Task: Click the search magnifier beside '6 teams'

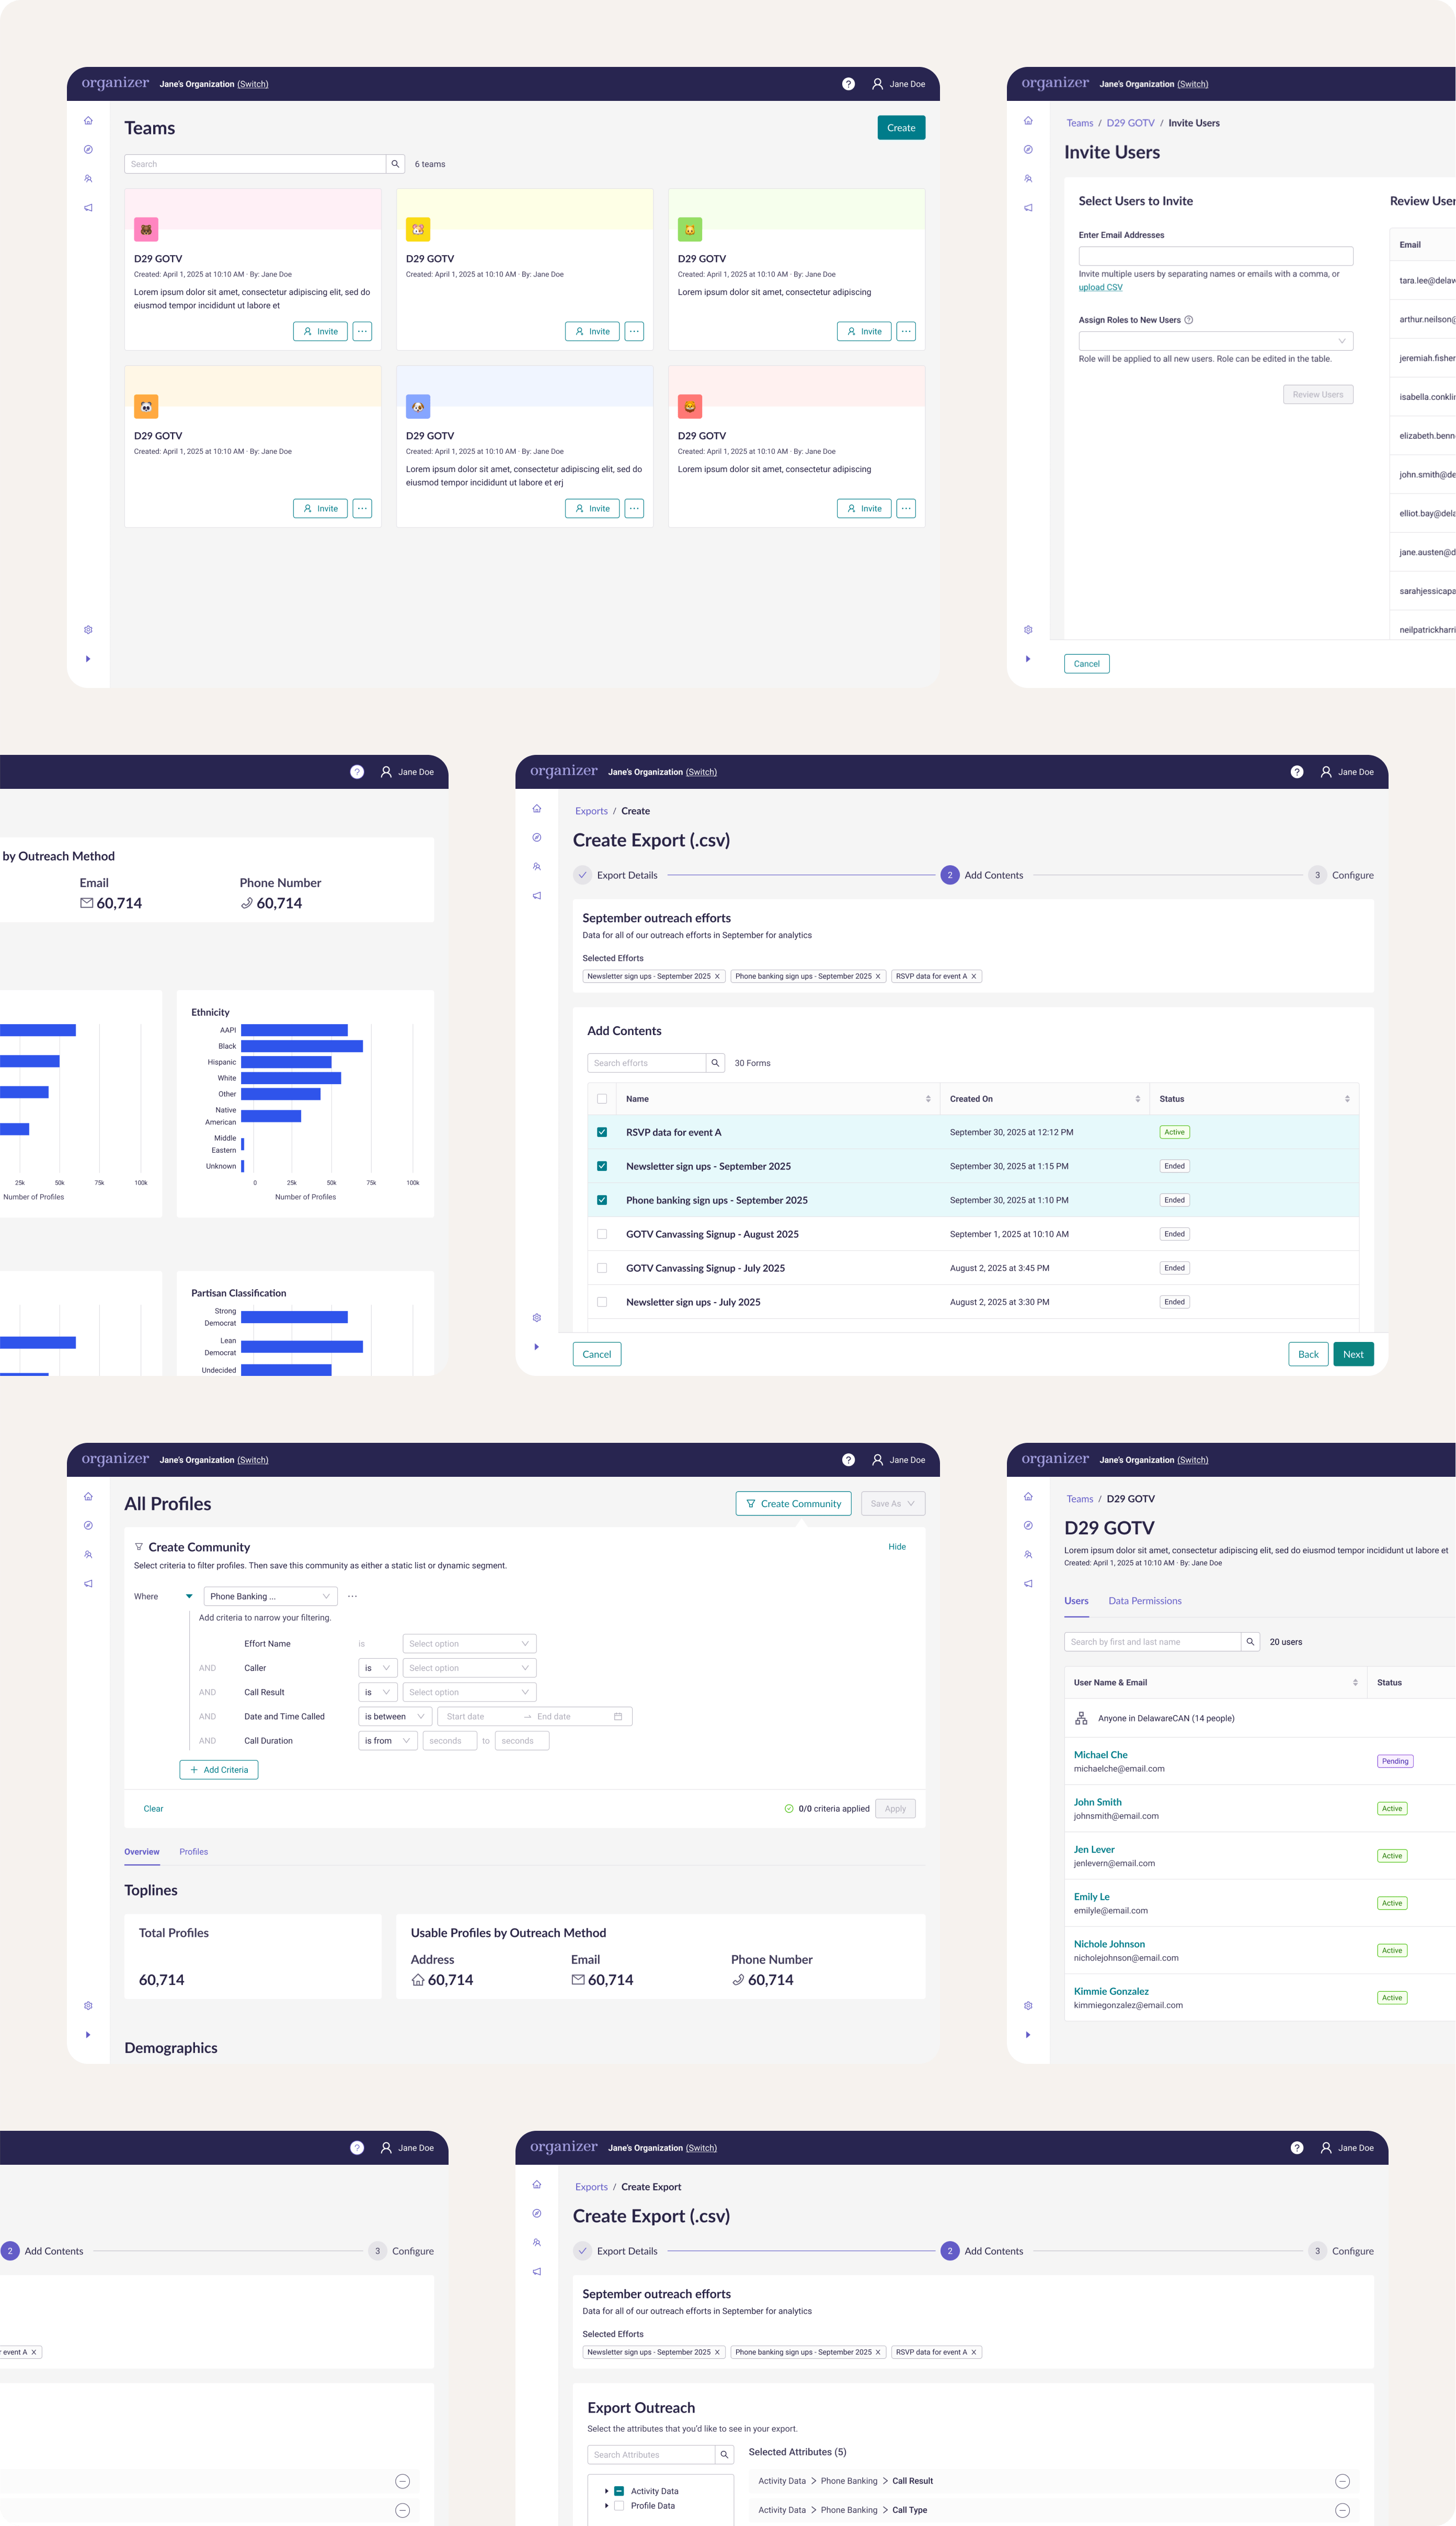Action: pos(395,164)
